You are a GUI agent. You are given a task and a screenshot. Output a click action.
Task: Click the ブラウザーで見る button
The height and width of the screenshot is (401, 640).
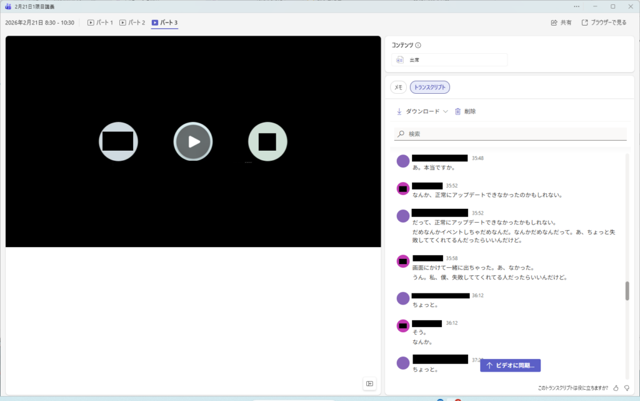point(603,23)
